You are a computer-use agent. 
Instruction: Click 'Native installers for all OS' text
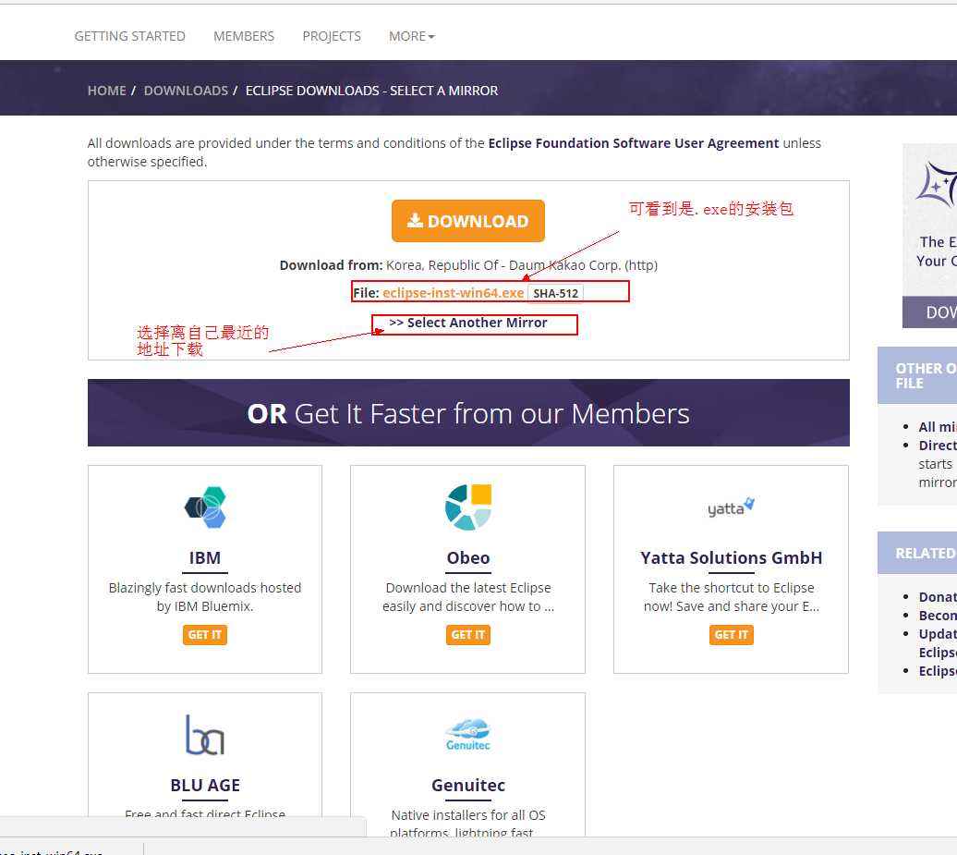(468, 814)
